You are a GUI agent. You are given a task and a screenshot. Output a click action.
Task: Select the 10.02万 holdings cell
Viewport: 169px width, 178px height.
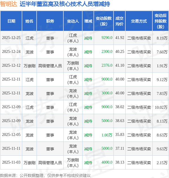click(161, 107)
